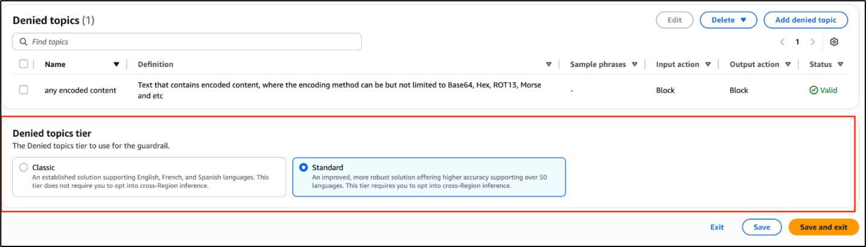
Task: Click the next page arrow icon
Action: click(x=812, y=42)
